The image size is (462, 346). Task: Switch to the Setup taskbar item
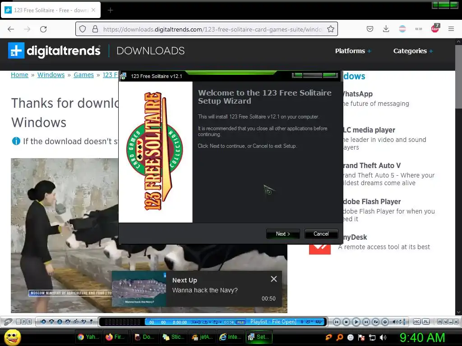[259, 337]
